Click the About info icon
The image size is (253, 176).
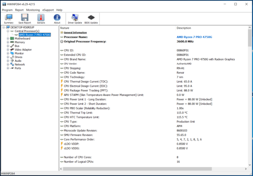coord(57,18)
